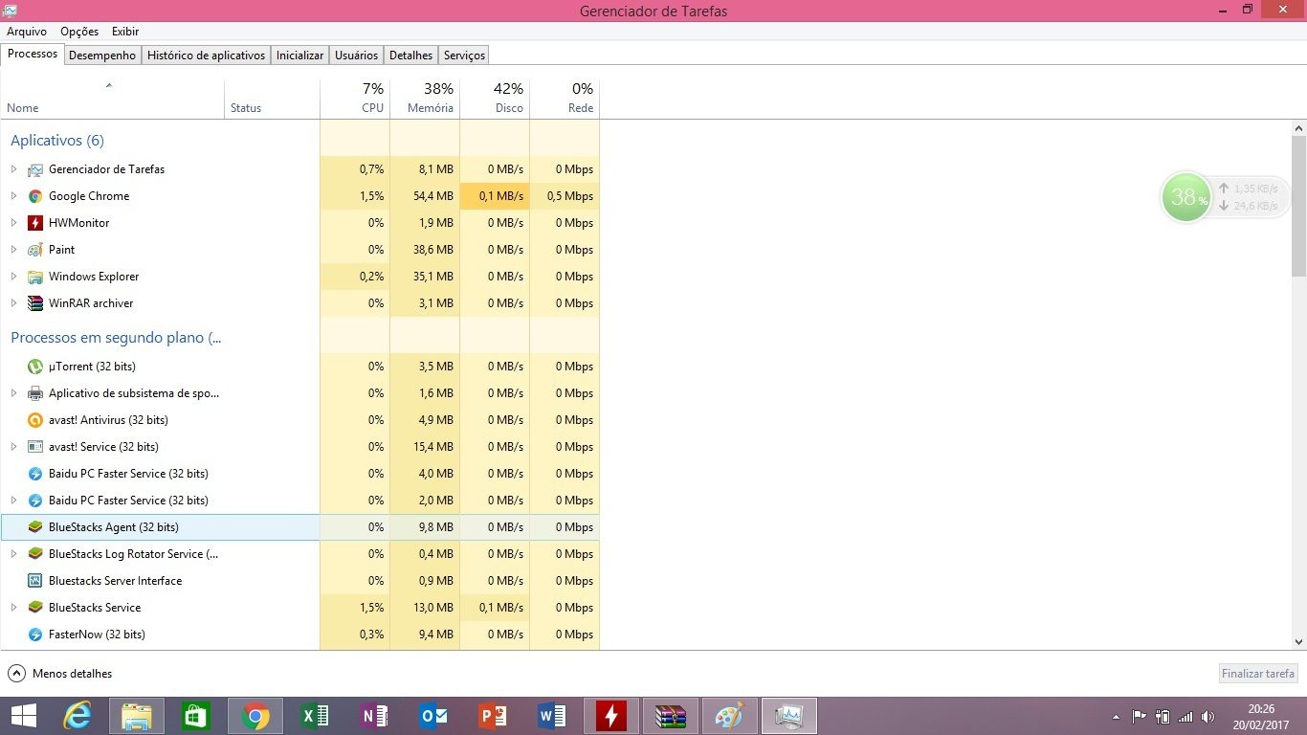Expand the avast! Service row
The width and height of the screenshot is (1307, 735).
pos(13,447)
